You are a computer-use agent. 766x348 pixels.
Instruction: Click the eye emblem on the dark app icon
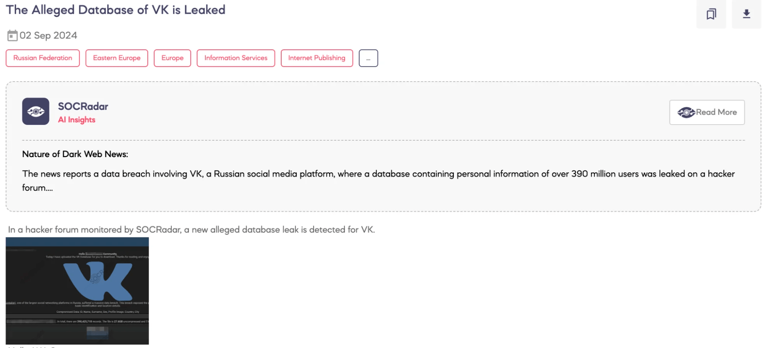(x=36, y=111)
